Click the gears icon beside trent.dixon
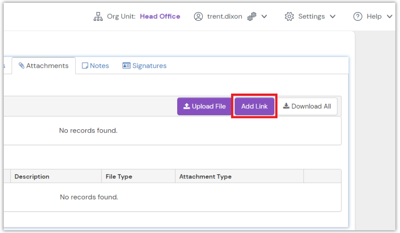 pos(252,17)
